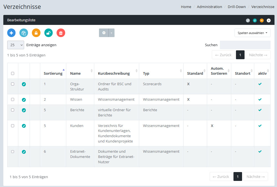Click the top Nächste pagination button

click(x=258, y=55)
